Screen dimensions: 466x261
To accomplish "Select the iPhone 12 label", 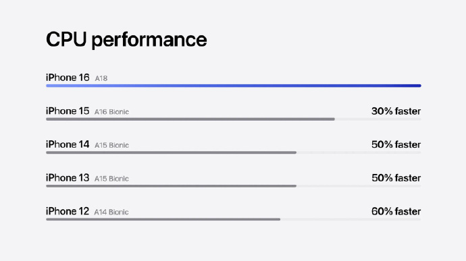I will [x=68, y=211].
